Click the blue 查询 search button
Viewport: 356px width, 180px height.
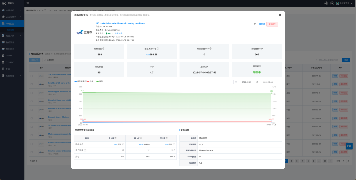tap(346, 60)
